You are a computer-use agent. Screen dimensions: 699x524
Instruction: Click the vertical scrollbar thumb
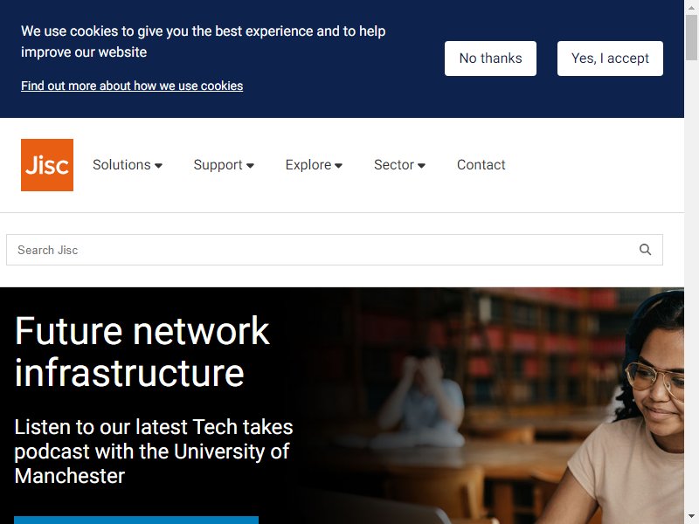coord(691,37)
